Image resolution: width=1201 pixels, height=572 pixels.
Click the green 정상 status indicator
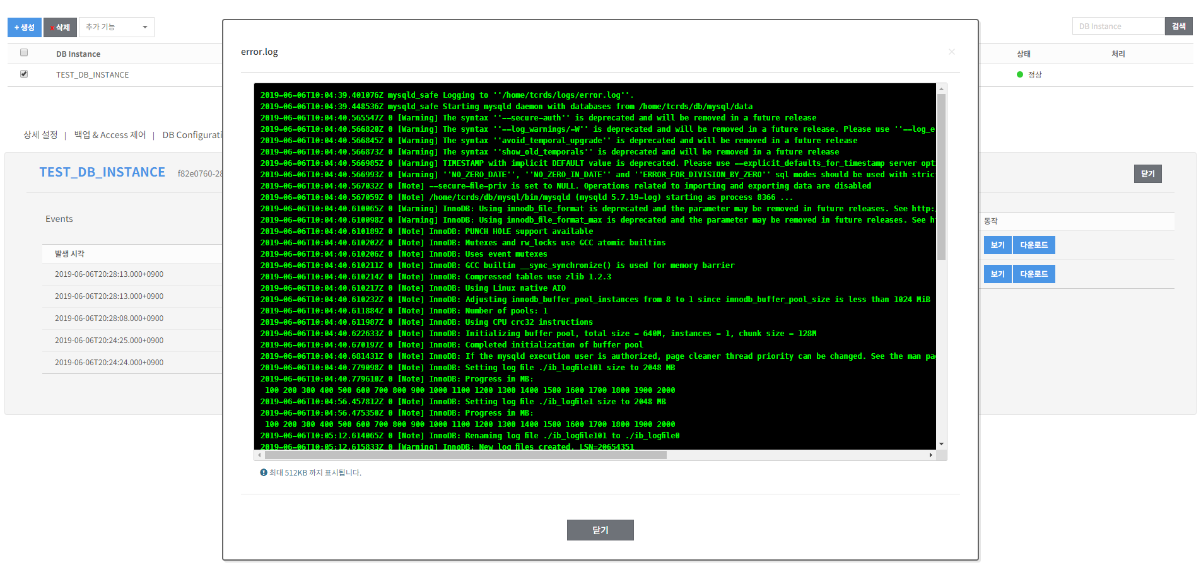1020,74
